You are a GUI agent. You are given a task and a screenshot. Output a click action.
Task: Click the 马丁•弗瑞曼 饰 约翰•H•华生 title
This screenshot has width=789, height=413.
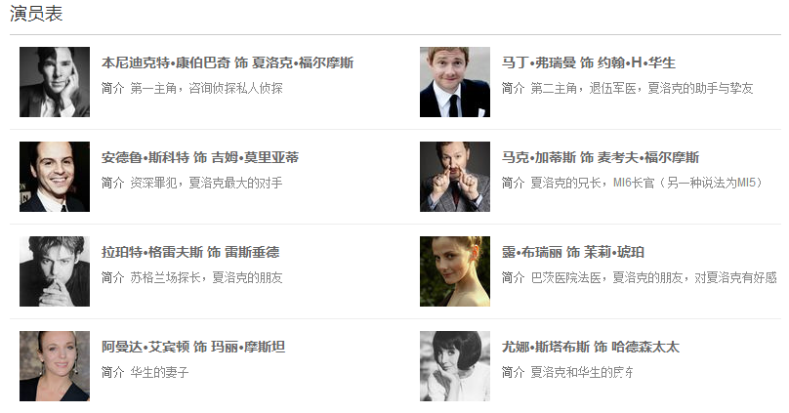coord(588,62)
